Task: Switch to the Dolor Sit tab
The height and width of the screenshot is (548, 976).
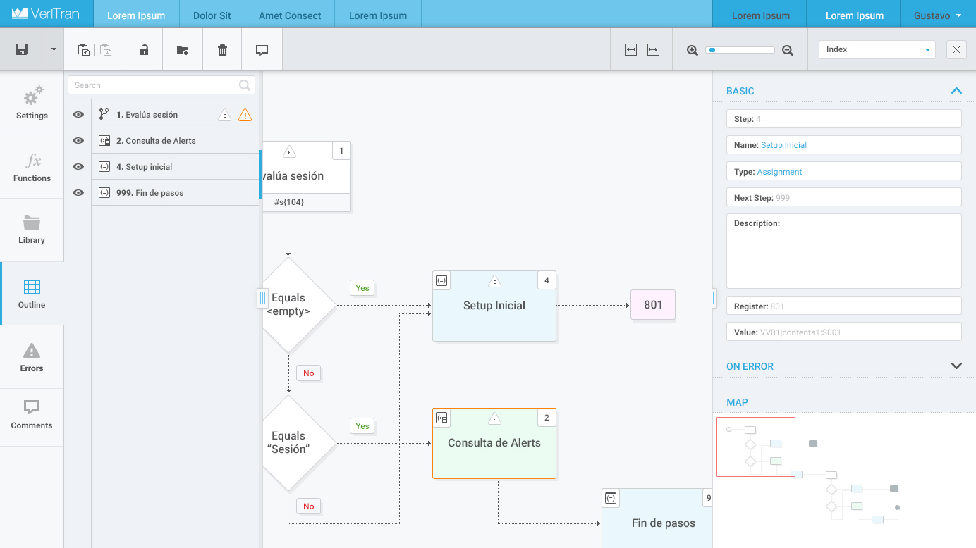Action: click(x=212, y=15)
